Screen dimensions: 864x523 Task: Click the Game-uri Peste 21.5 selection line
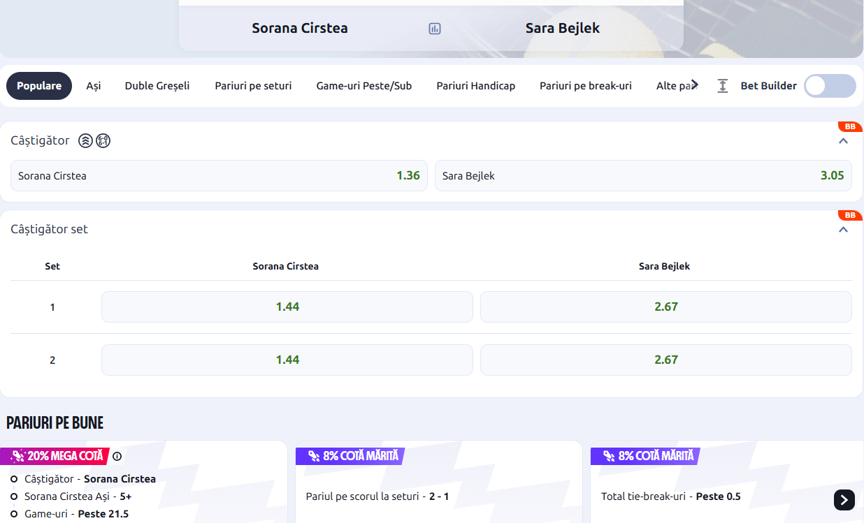[x=77, y=514]
